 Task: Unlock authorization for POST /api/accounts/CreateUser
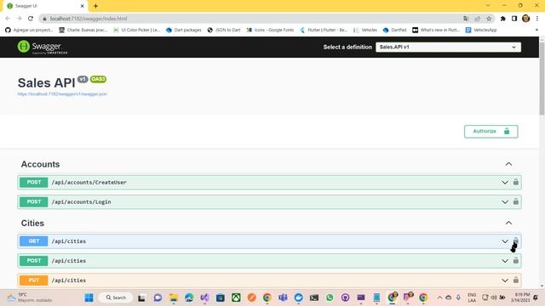click(x=516, y=182)
